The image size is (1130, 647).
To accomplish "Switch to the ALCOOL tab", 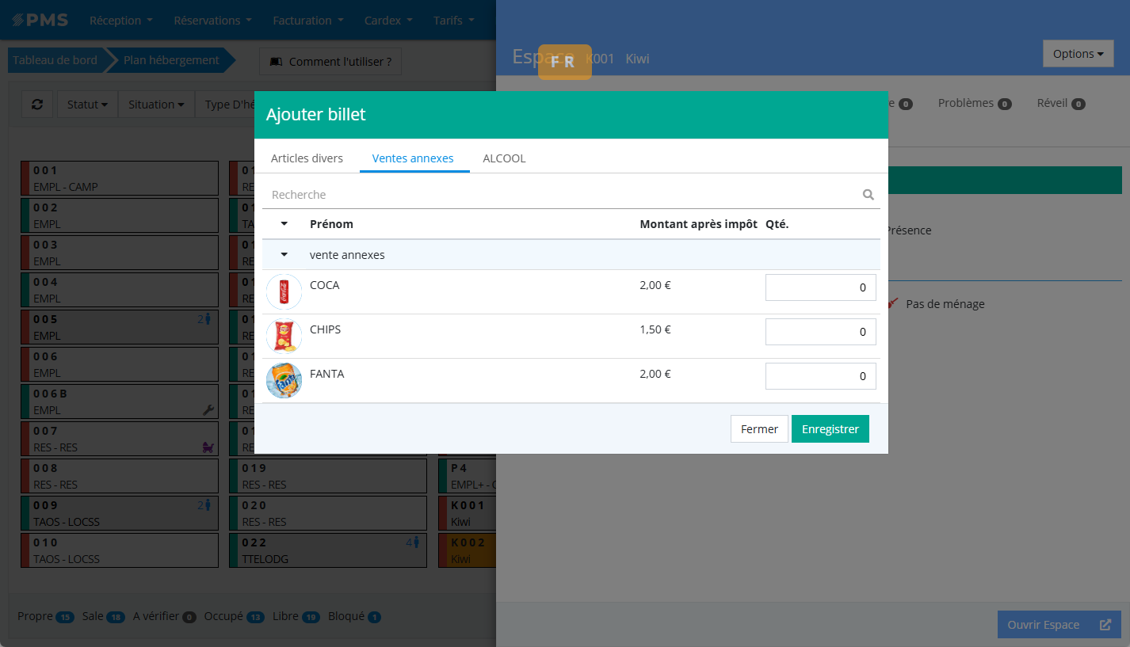I will 504,158.
